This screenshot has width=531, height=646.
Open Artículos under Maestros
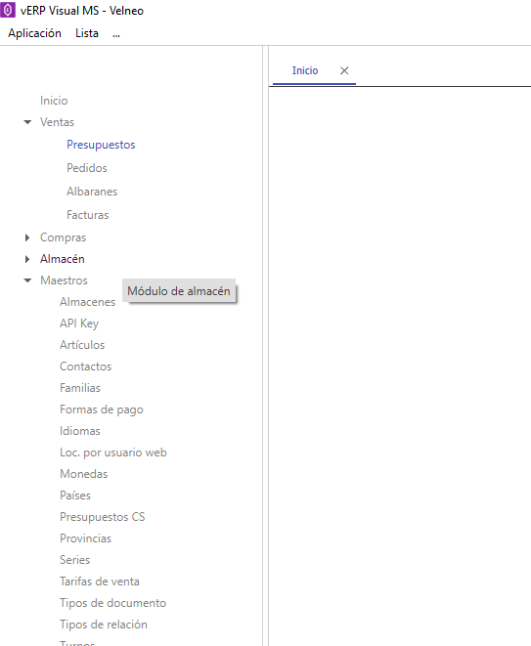tap(82, 345)
